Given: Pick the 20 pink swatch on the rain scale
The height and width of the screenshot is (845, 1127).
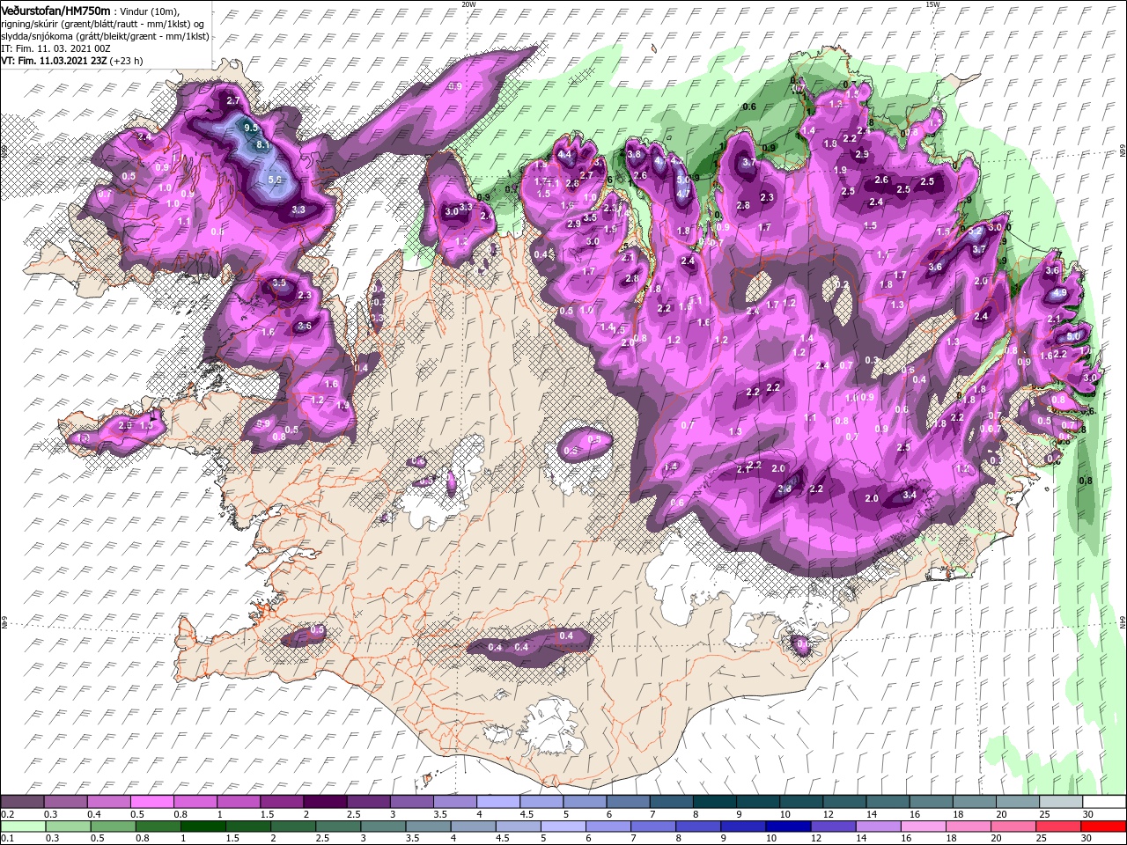Looking at the screenshot, I should coord(1014,827).
